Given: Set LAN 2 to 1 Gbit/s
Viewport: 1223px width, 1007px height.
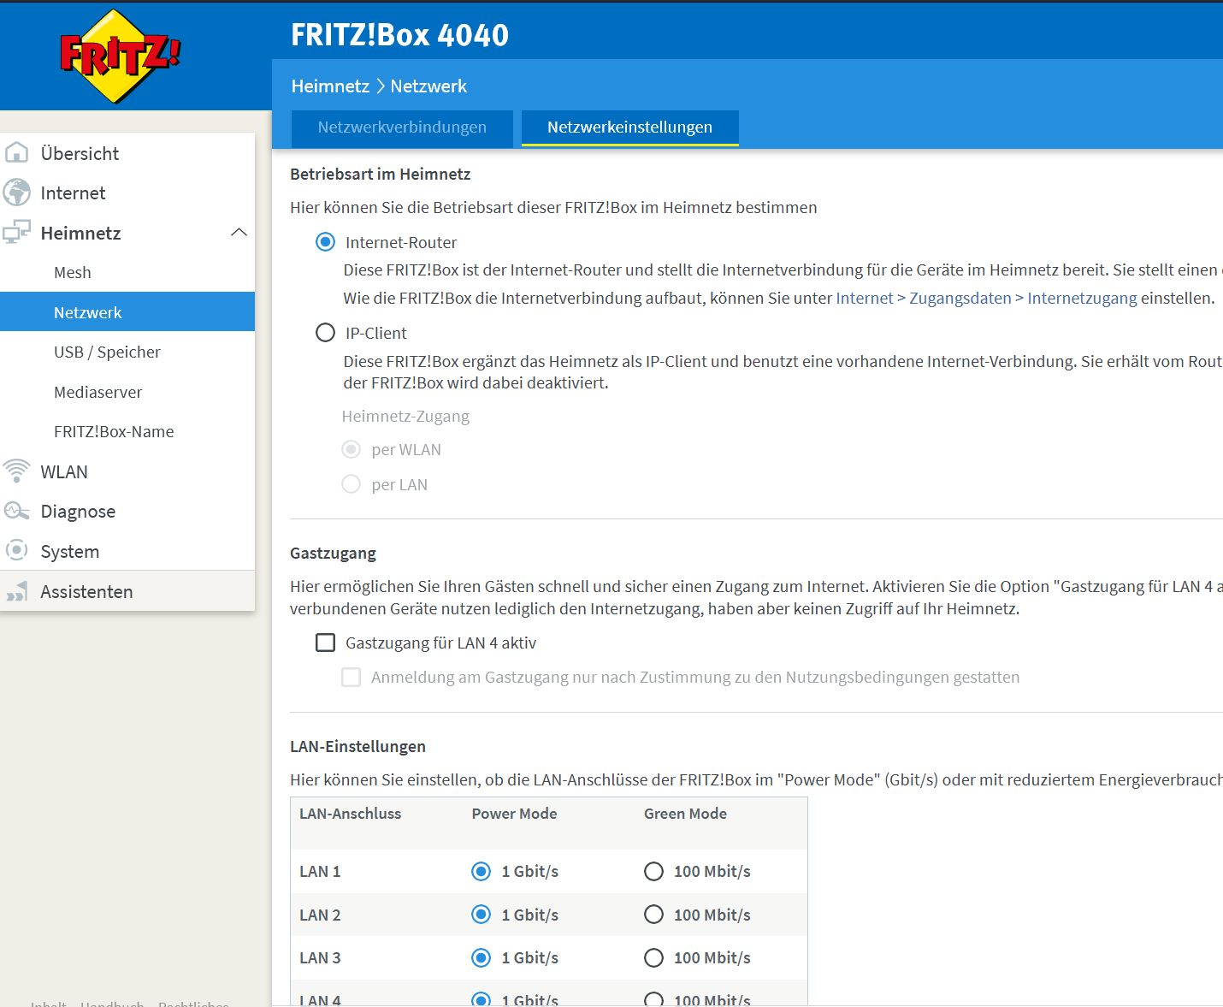Looking at the screenshot, I should pos(482,915).
